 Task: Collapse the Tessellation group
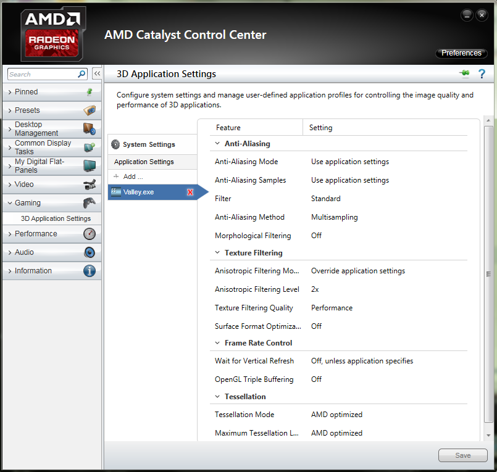(217, 396)
